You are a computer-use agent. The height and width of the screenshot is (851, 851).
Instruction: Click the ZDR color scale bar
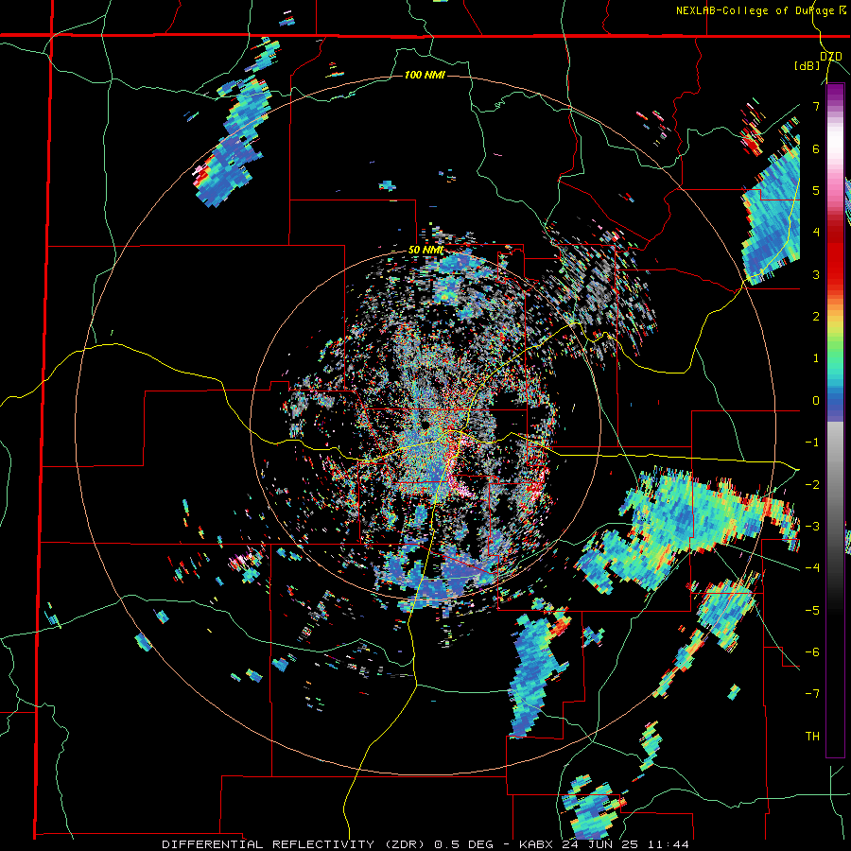point(835,420)
